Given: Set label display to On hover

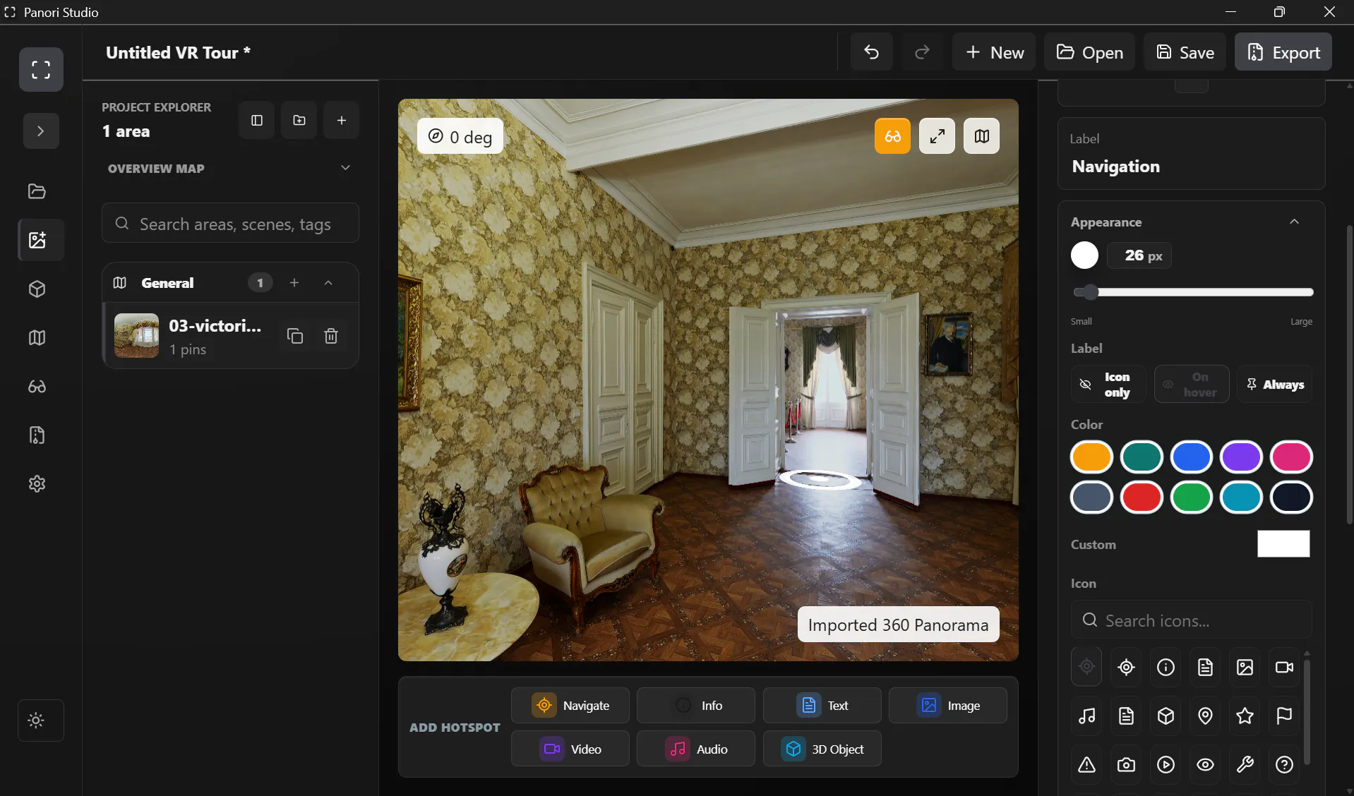Looking at the screenshot, I should 1192,385.
